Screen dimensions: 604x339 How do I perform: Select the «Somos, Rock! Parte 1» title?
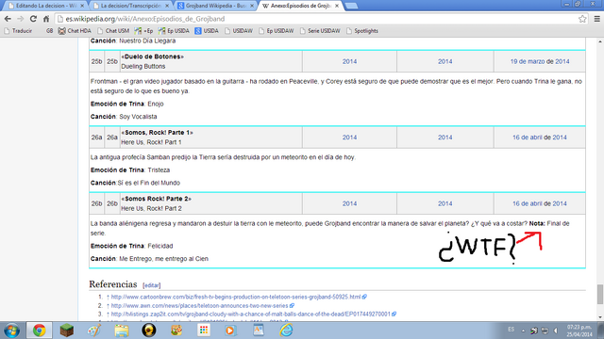coord(158,132)
